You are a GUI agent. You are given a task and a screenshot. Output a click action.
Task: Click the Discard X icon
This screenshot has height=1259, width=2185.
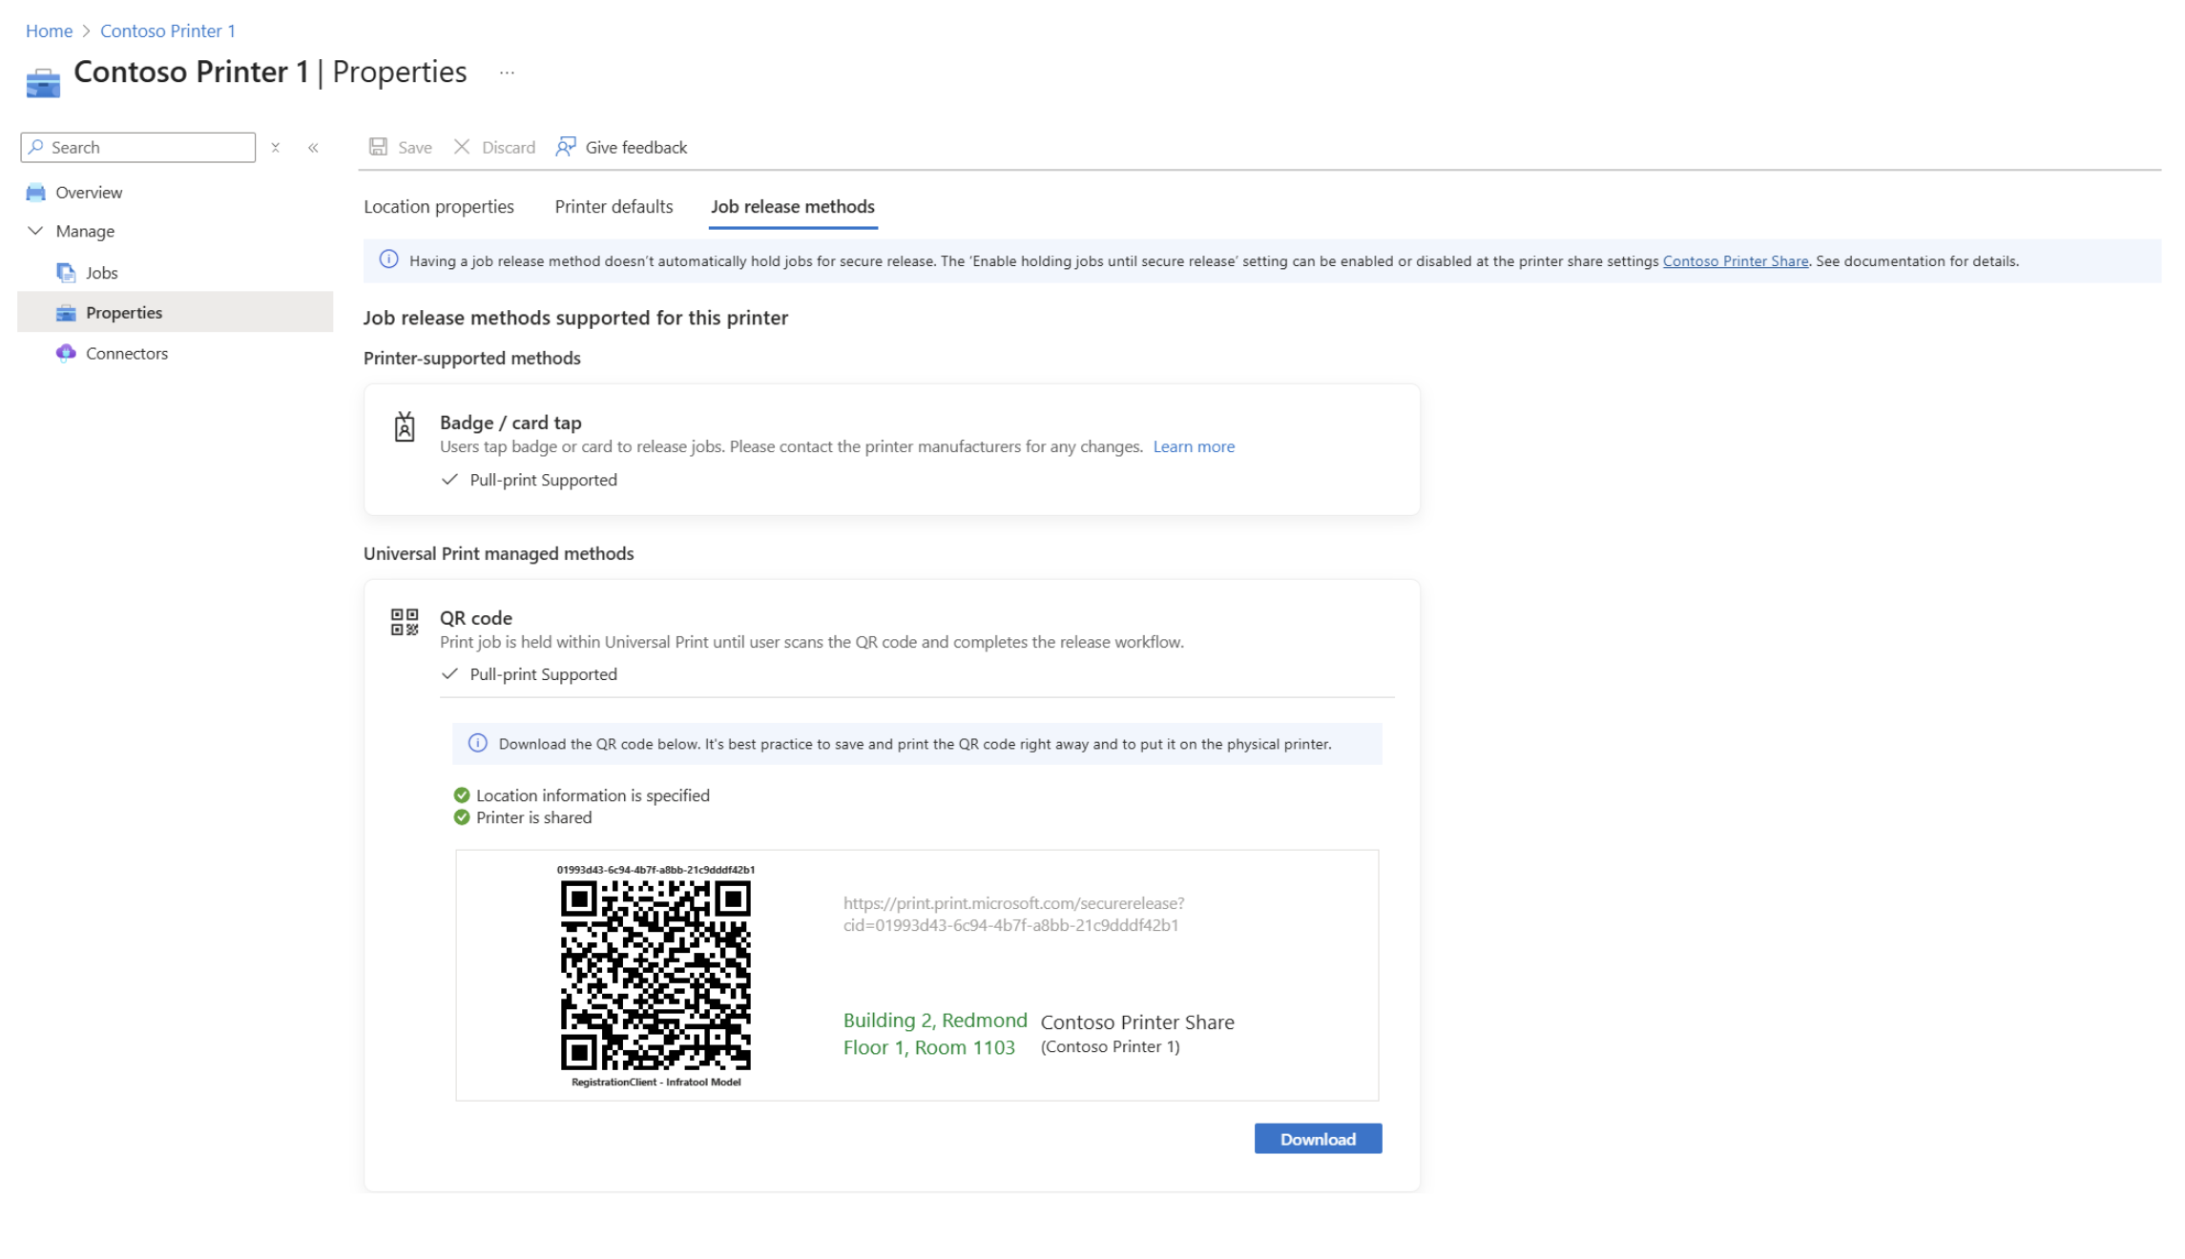462,147
